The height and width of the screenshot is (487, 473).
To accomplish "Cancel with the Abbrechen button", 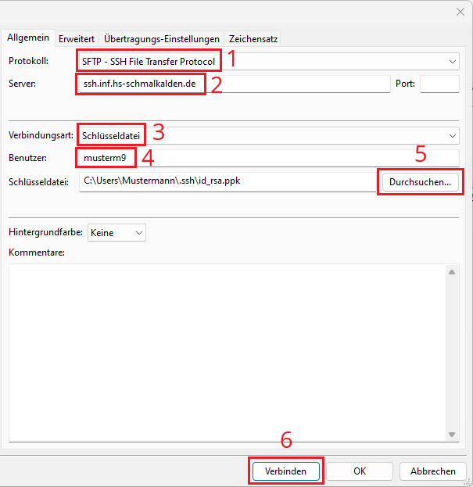I will coord(432,471).
